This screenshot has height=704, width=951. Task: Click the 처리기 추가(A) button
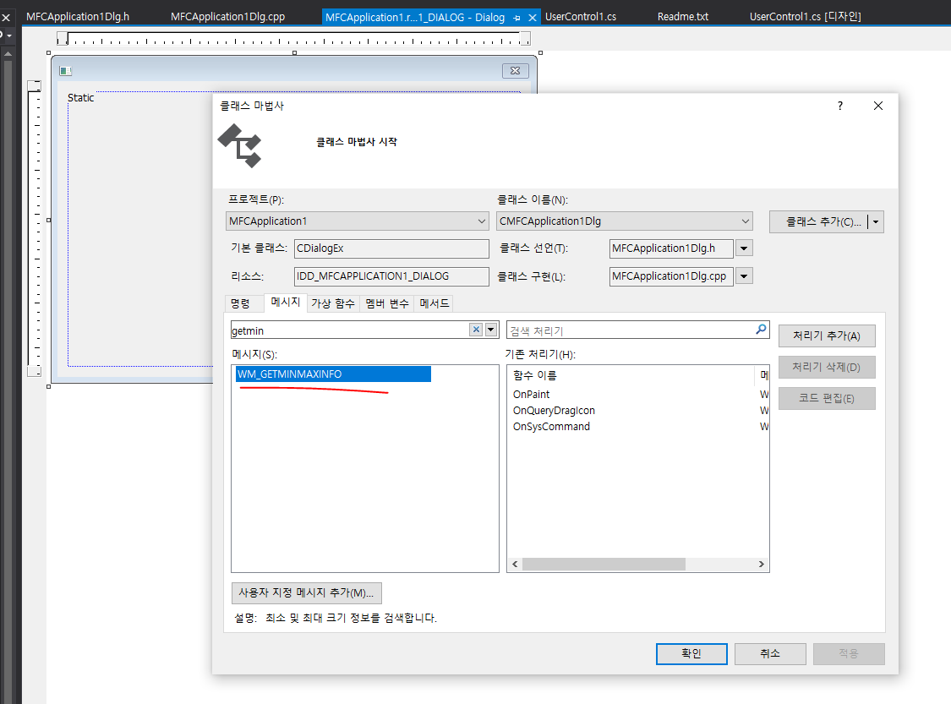pyautogui.click(x=826, y=336)
